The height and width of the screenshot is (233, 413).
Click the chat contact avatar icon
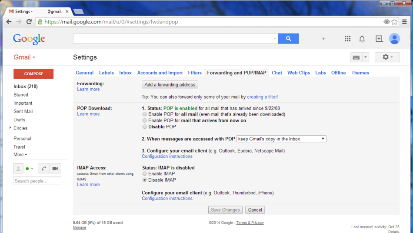(18, 169)
